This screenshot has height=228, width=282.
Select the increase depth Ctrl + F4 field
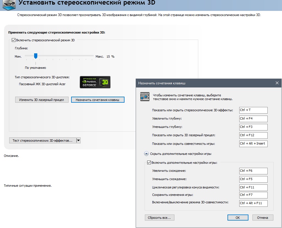[x=253, y=118]
